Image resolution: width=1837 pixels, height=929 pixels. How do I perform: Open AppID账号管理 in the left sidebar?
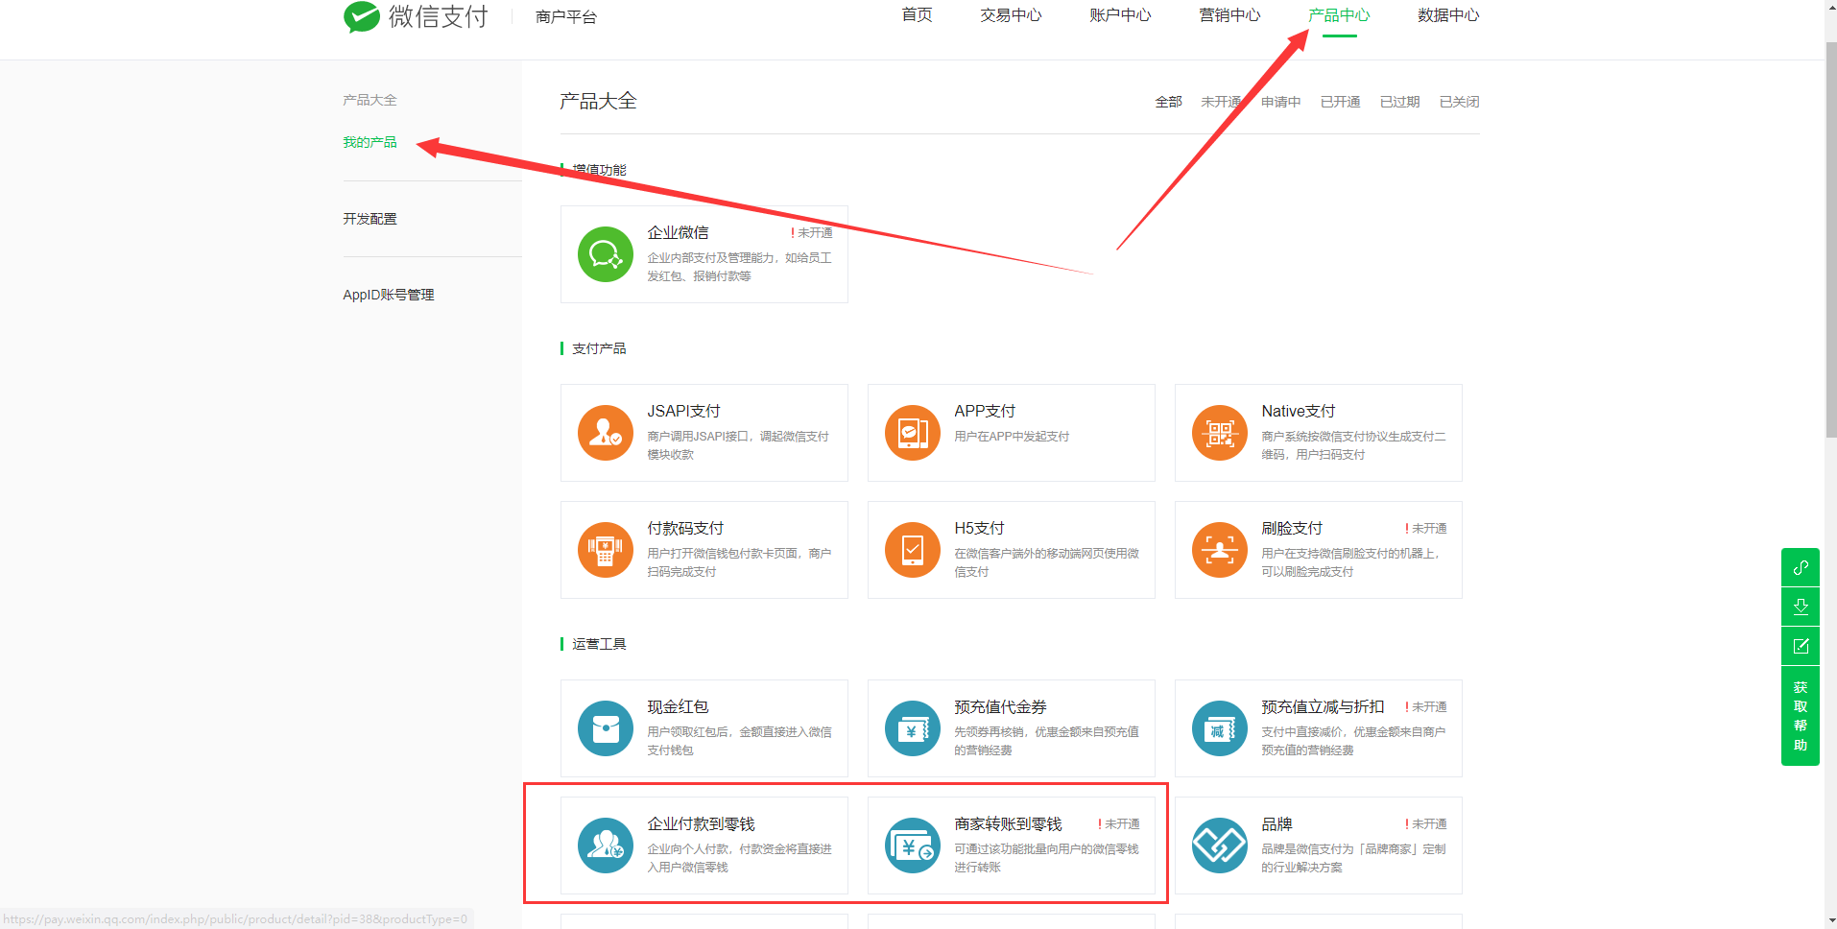389,295
